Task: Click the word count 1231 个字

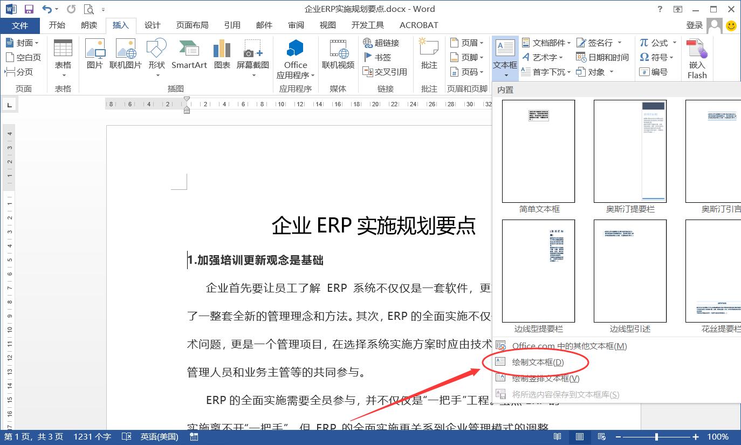Action: (x=92, y=437)
